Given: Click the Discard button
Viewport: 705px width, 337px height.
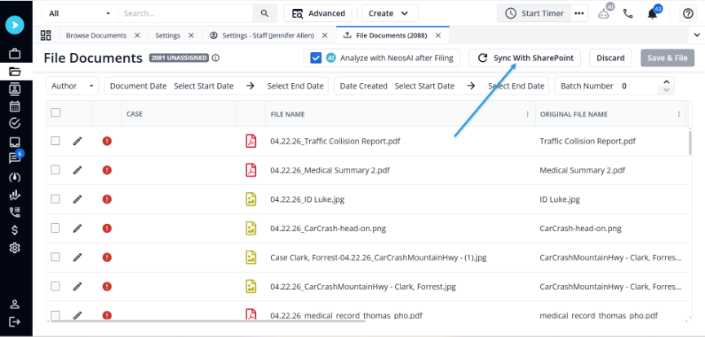Looking at the screenshot, I should tap(610, 58).
